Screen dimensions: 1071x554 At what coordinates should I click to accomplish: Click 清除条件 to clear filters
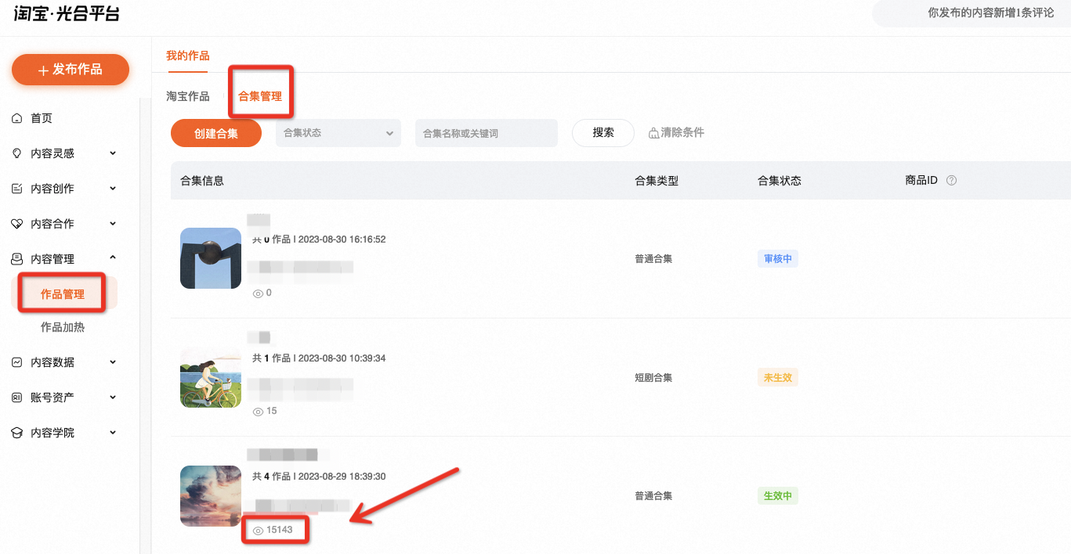pyautogui.click(x=677, y=133)
